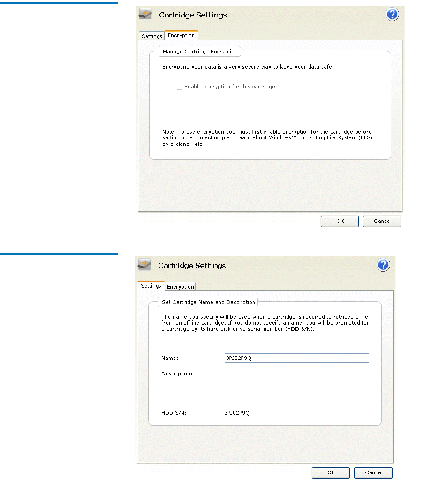Click the note about Windows Encrypting File System
Screen dimensions: 439x480
tap(267, 138)
